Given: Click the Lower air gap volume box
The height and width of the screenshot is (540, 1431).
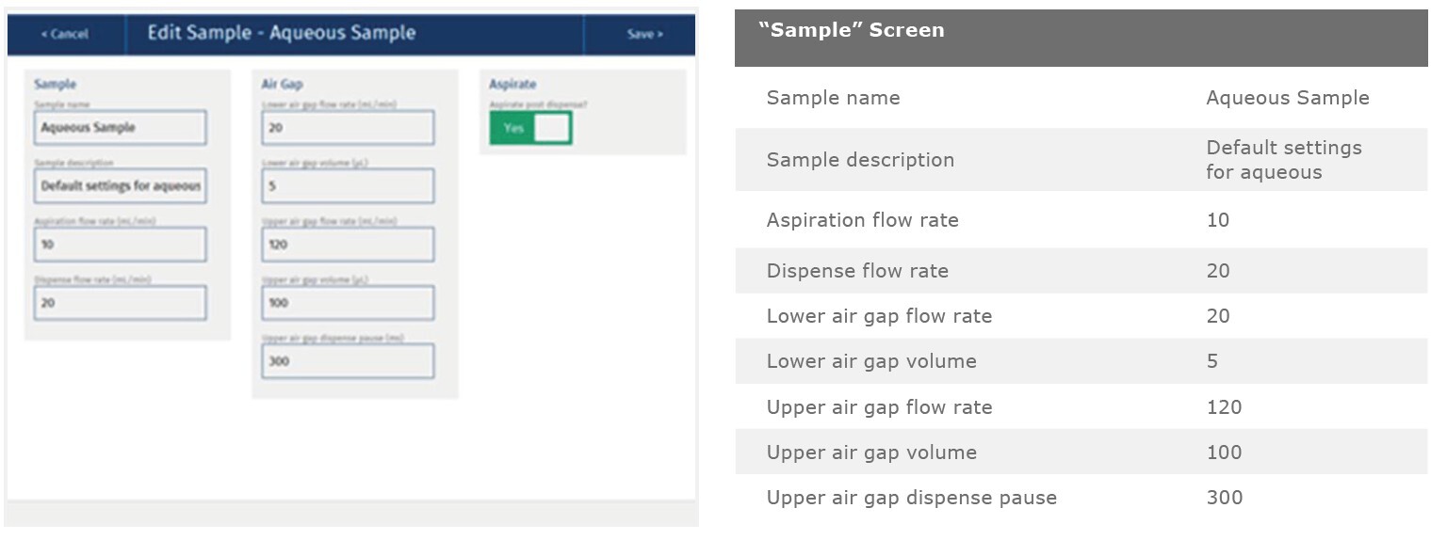Looking at the screenshot, I should 348,186.
